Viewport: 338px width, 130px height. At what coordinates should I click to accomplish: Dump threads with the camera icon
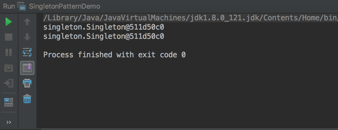(x=9, y=68)
